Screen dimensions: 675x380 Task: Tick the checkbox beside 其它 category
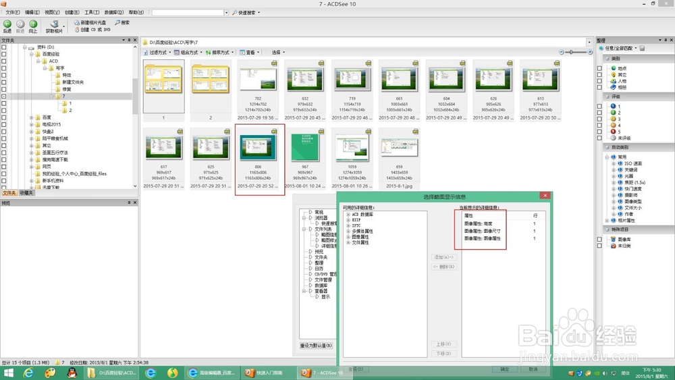599,74
